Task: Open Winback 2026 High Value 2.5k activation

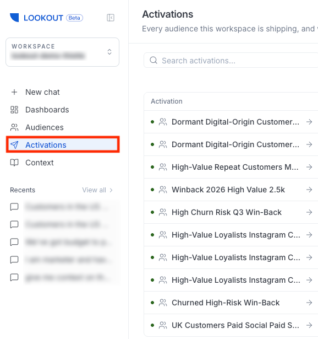Action: point(228,190)
